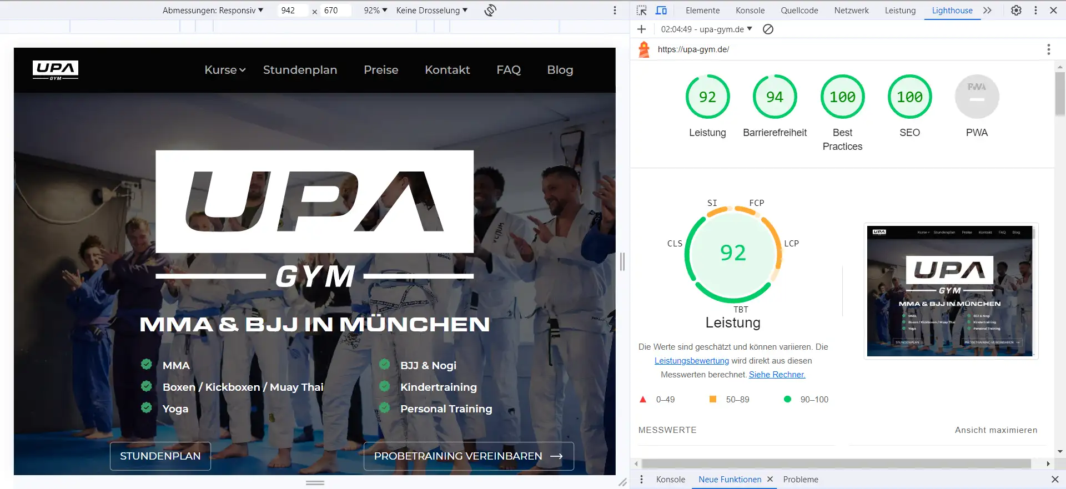Open the report selector 02:04:49 dropdown
1066x489 pixels.
tap(706, 29)
